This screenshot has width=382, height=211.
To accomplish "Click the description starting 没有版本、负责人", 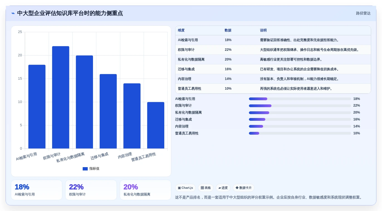I will click(x=300, y=79).
